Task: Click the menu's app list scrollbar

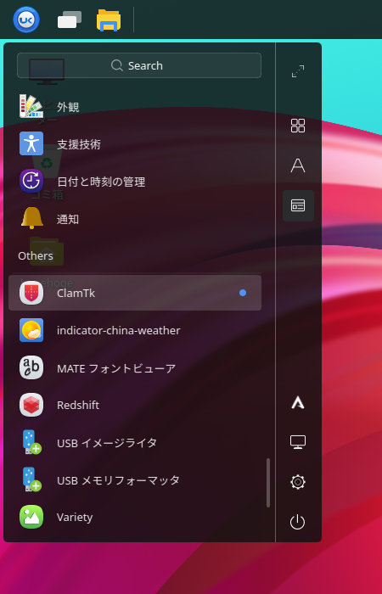Action: coord(268,483)
